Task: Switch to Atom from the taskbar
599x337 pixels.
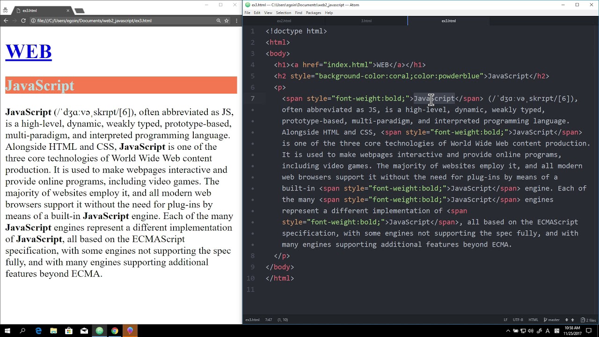Action: click(x=99, y=331)
